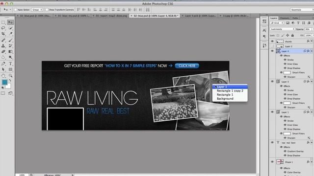Show Layer 2 via its visibility box
Viewport: 314px width, 176px height.
click(x=272, y=46)
